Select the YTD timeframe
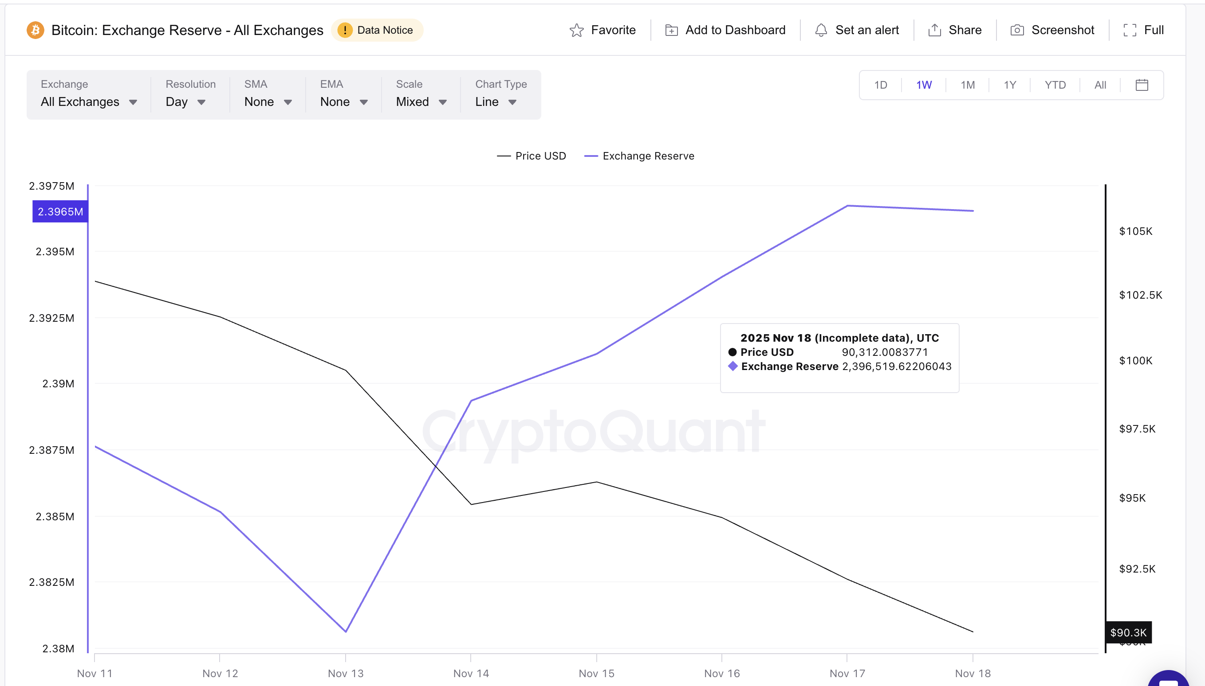Viewport: 1205px width, 686px height. 1055,85
